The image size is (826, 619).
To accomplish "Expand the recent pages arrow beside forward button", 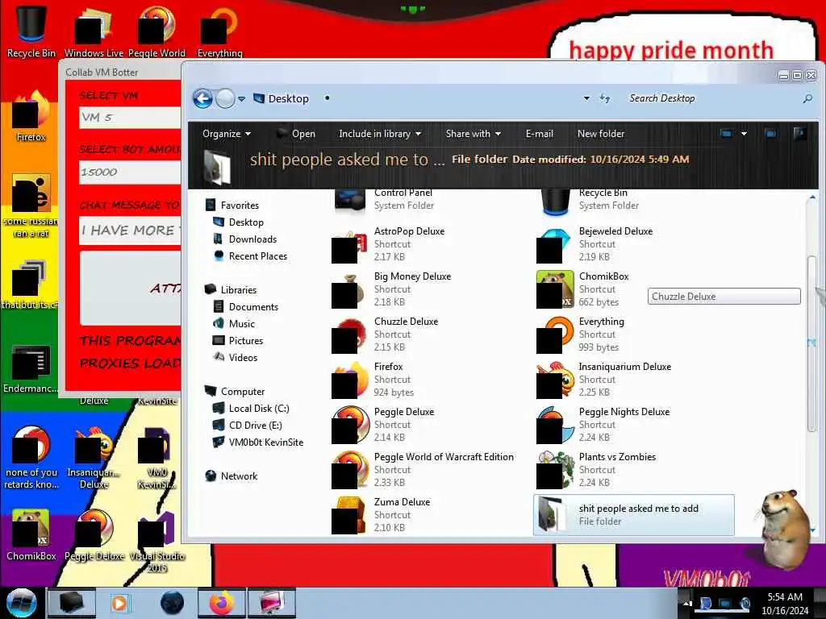I will pos(241,98).
